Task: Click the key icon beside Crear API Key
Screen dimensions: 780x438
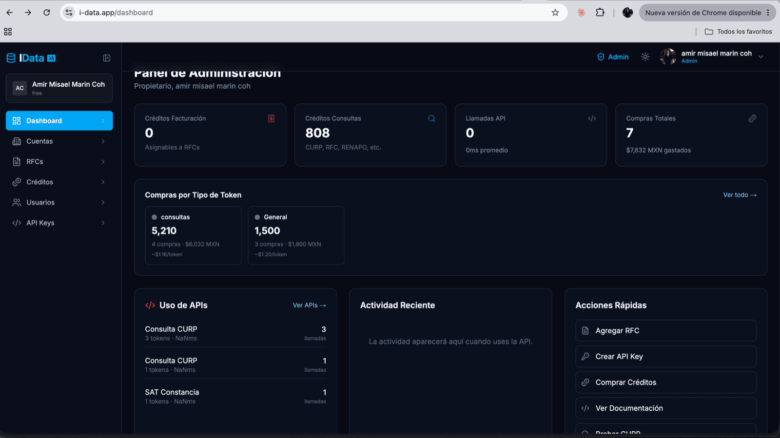Action: click(585, 357)
